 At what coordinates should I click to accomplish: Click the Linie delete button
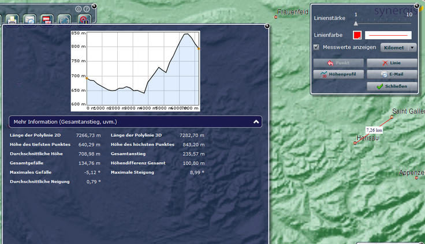[x=391, y=62]
